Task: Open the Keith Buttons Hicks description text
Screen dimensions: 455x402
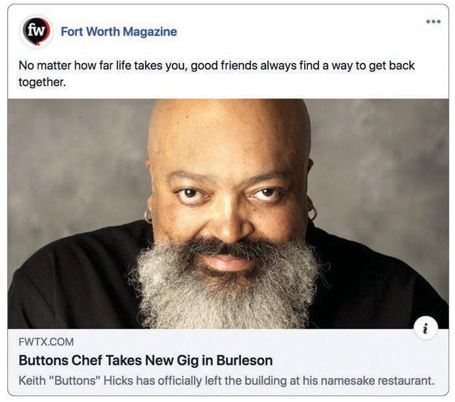Action: [227, 380]
